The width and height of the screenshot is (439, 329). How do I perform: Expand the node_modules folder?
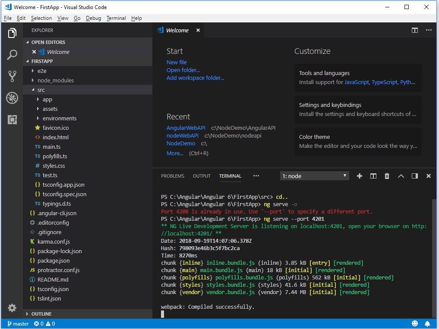[55, 80]
